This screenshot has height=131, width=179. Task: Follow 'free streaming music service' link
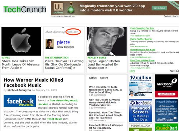click(58, 102)
